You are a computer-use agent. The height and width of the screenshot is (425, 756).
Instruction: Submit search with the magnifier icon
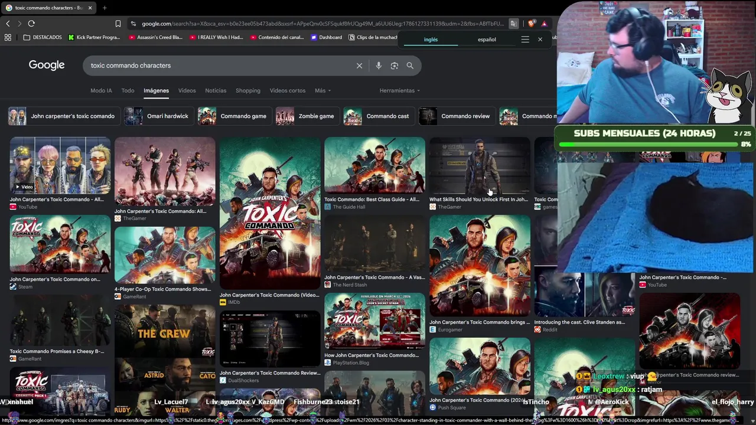pos(410,66)
